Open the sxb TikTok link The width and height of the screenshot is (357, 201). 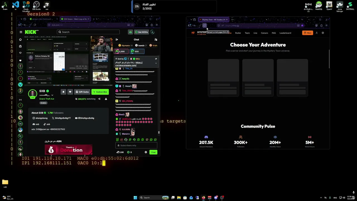(x=47, y=124)
